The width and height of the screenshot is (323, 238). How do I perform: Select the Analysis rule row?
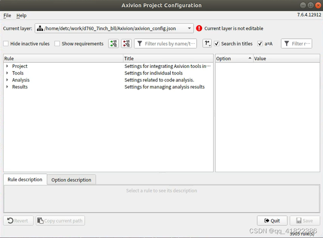tap(108, 80)
